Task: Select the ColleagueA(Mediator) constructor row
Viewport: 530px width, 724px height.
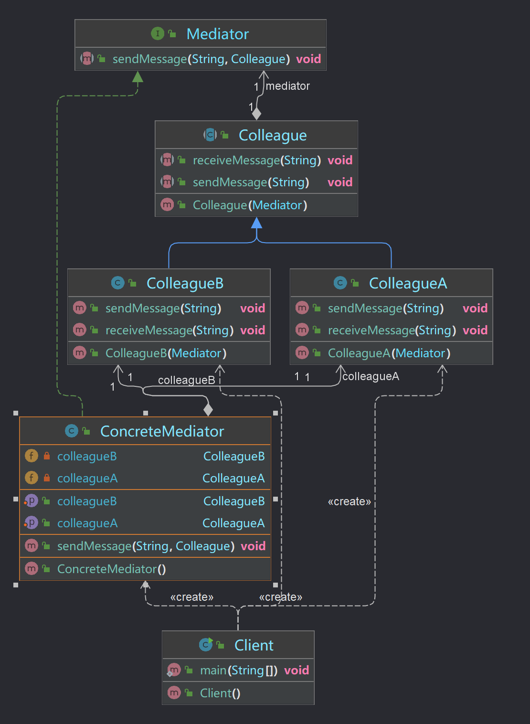Action: click(389, 353)
